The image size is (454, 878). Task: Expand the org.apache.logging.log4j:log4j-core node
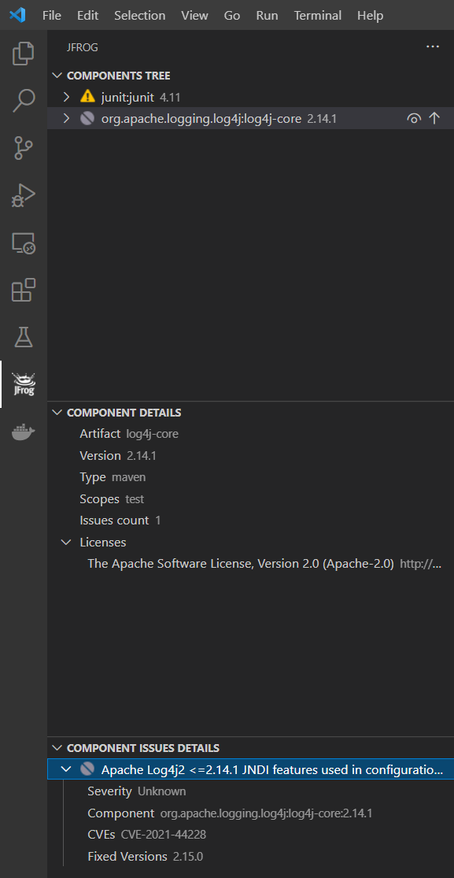pyautogui.click(x=67, y=118)
